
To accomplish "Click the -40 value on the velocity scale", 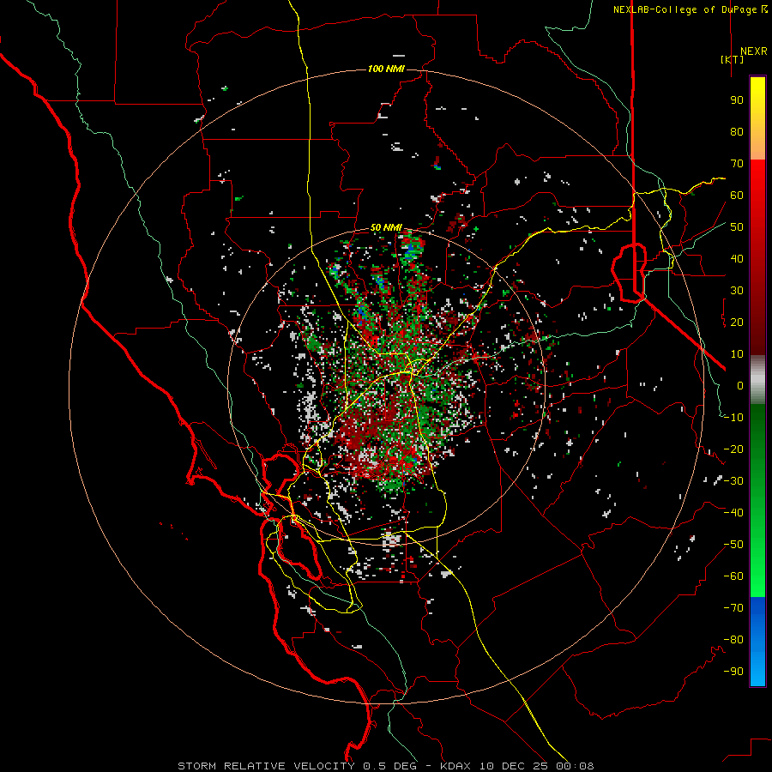I will [733, 513].
